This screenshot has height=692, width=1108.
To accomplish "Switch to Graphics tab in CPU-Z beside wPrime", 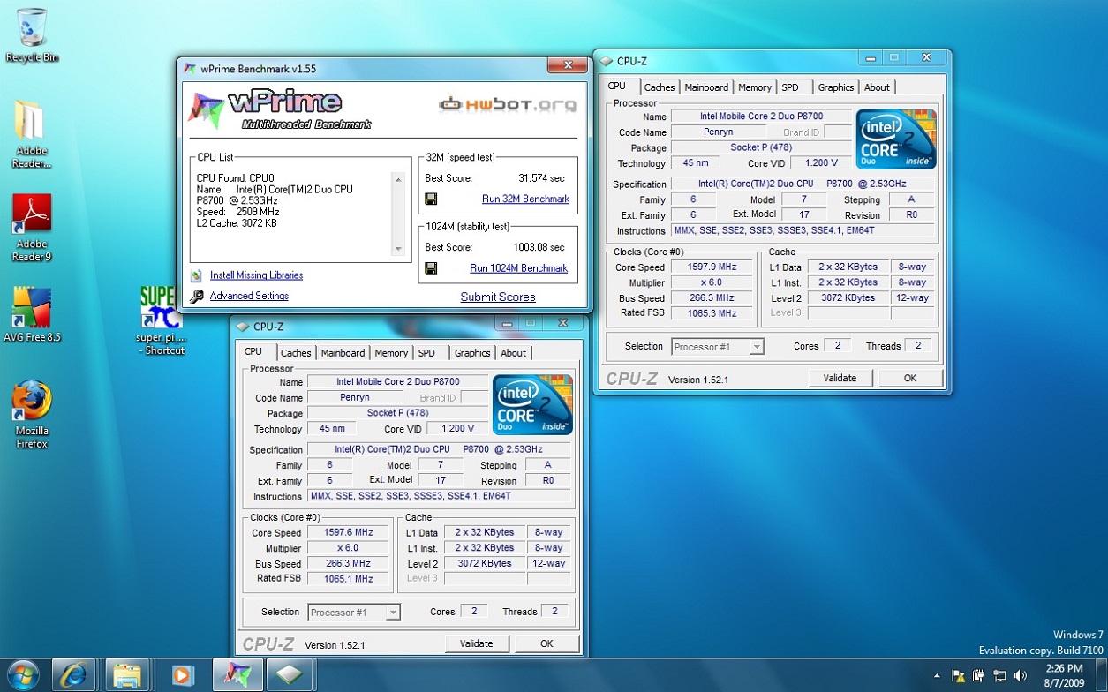I will click(x=836, y=87).
